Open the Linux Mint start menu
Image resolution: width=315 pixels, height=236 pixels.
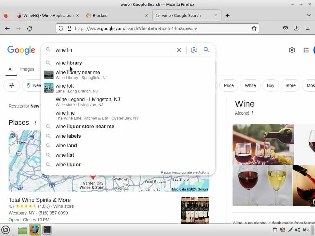click(x=6, y=230)
